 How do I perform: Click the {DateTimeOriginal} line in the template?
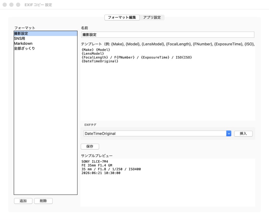[x=100, y=61]
